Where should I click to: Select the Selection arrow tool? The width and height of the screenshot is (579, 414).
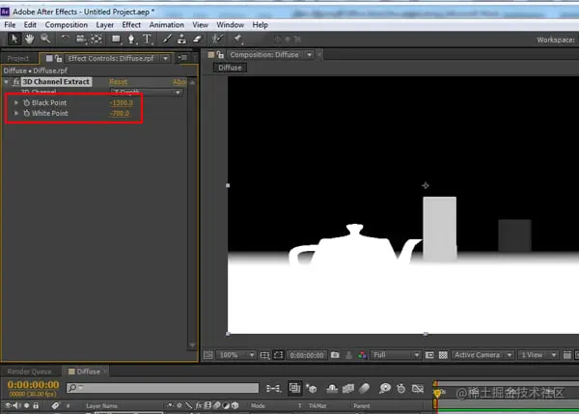point(14,39)
